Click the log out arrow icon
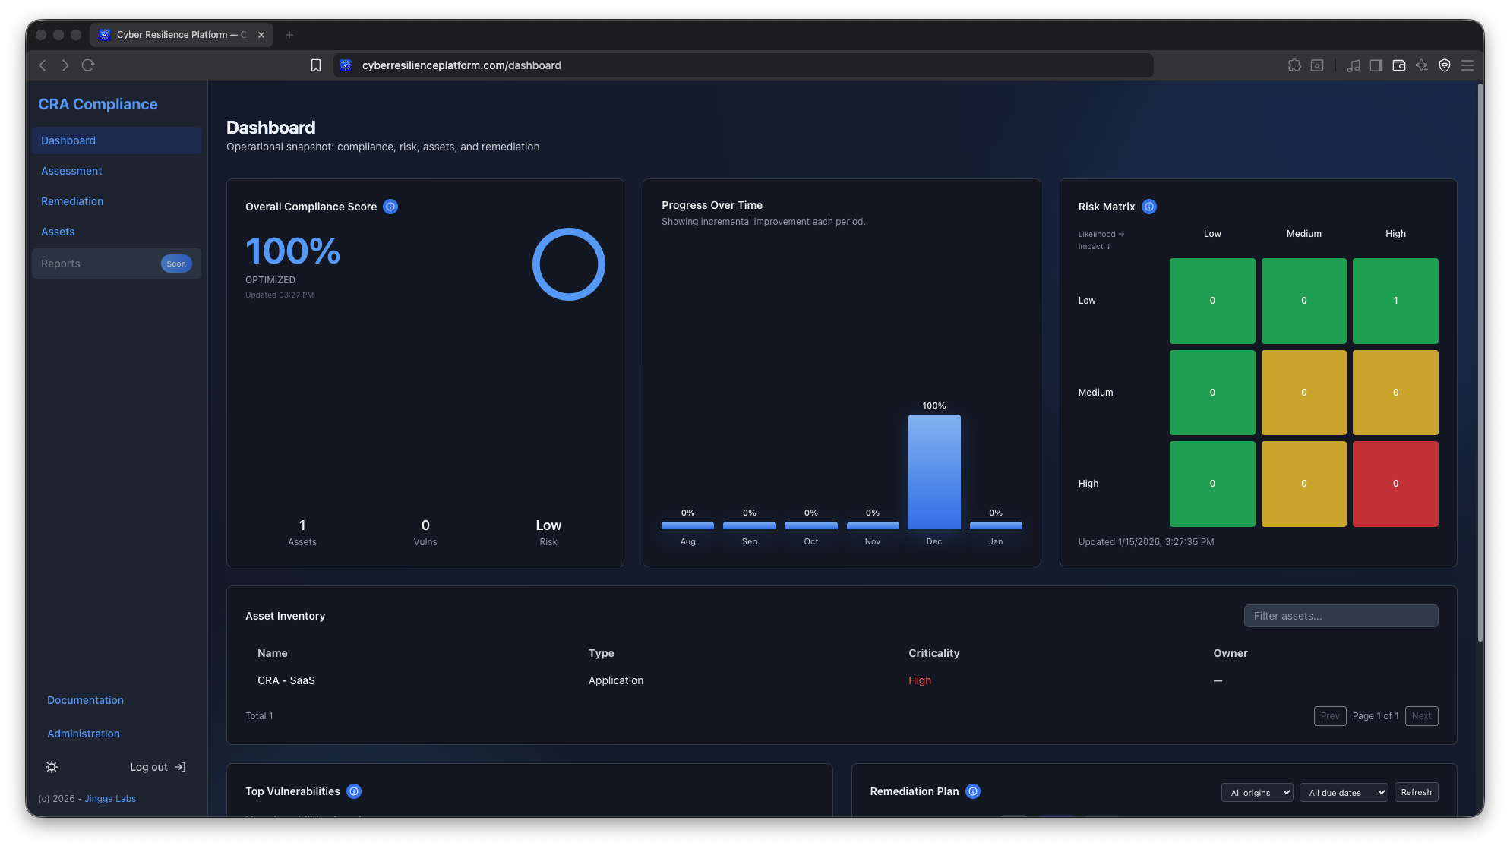 [x=181, y=767]
